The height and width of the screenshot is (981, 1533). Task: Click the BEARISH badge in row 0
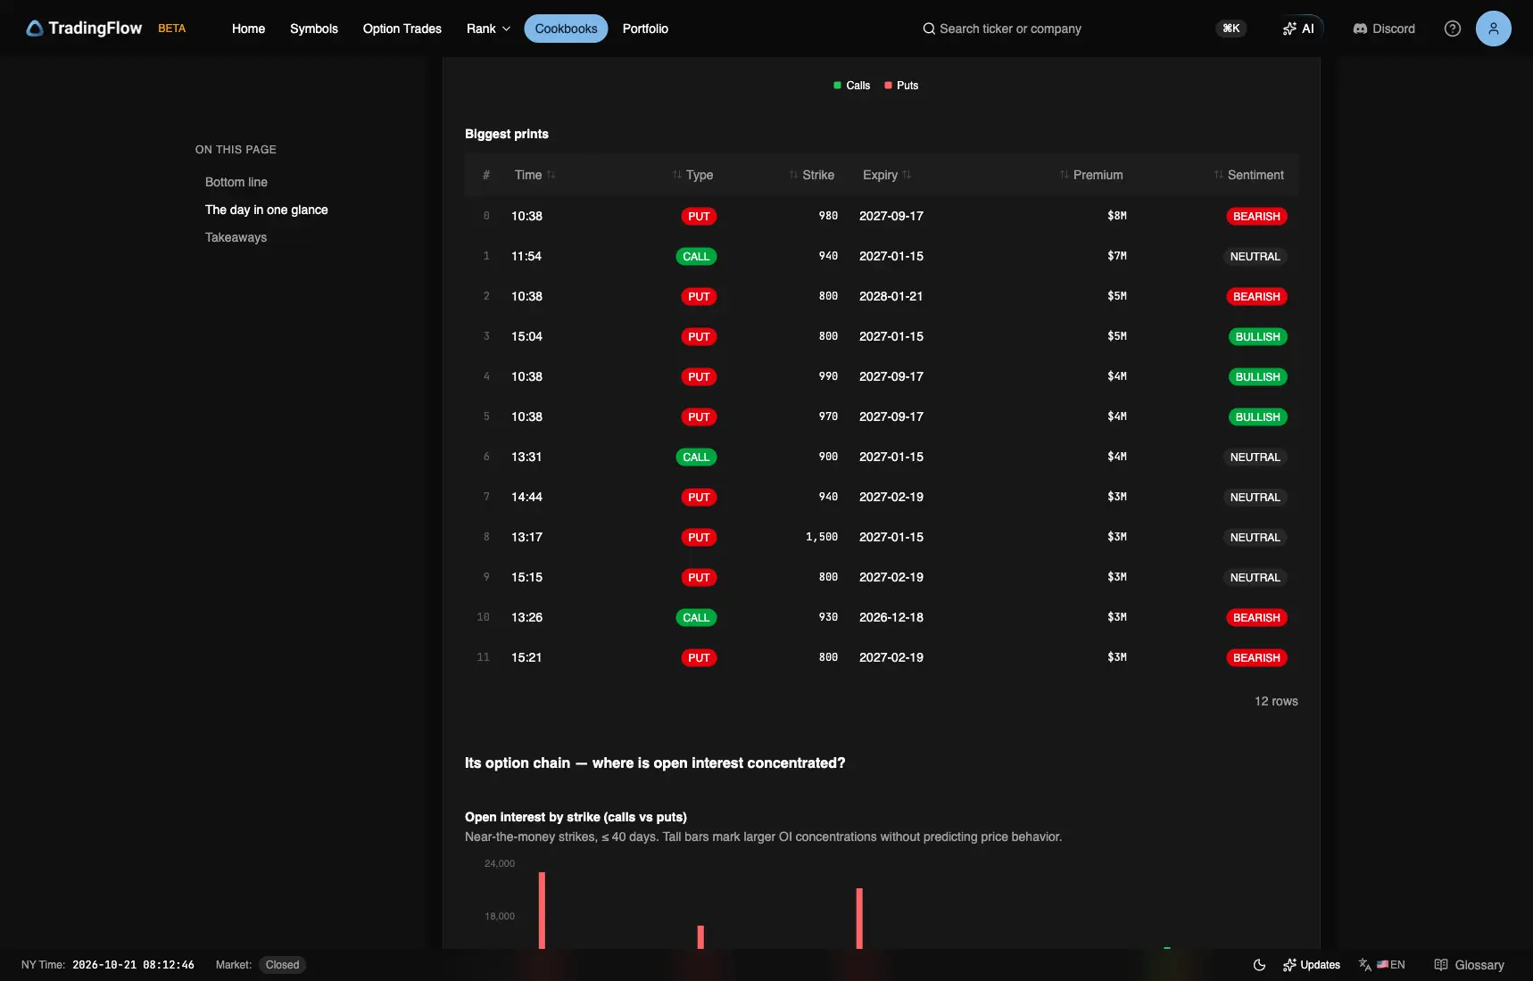coord(1256,216)
